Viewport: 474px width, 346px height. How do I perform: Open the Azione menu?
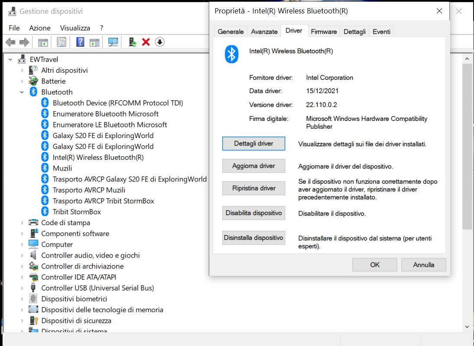pyautogui.click(x=39, y=28)
